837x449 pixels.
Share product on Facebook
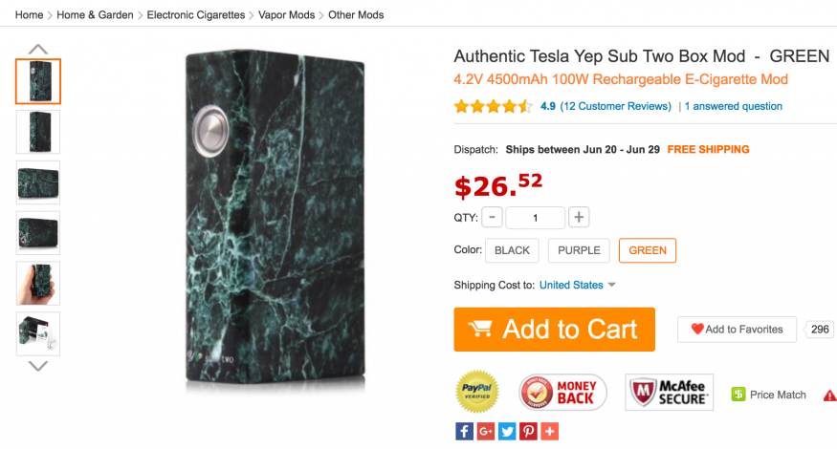[464, 431]
